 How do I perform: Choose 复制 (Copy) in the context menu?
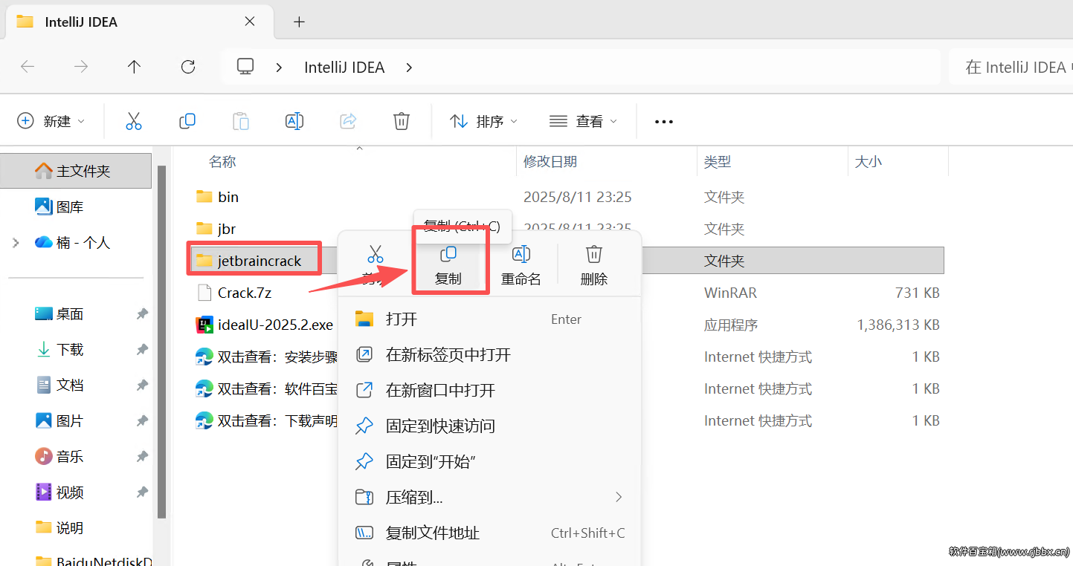pos(448,264)
